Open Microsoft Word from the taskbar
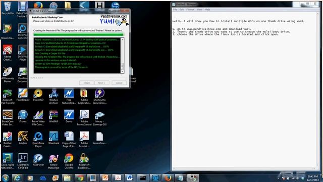The height and width of the screenshot is (182, 323). (130, 178)
